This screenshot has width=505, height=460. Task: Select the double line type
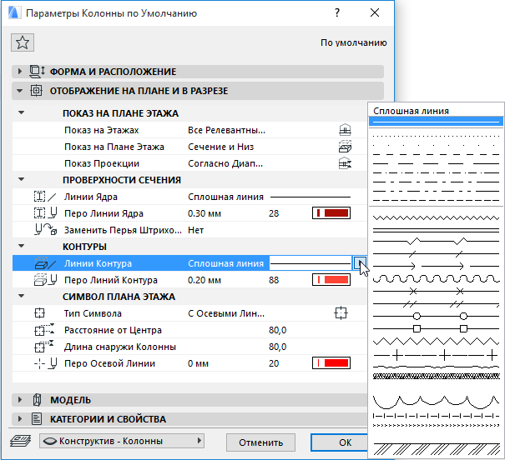[436, 230]
